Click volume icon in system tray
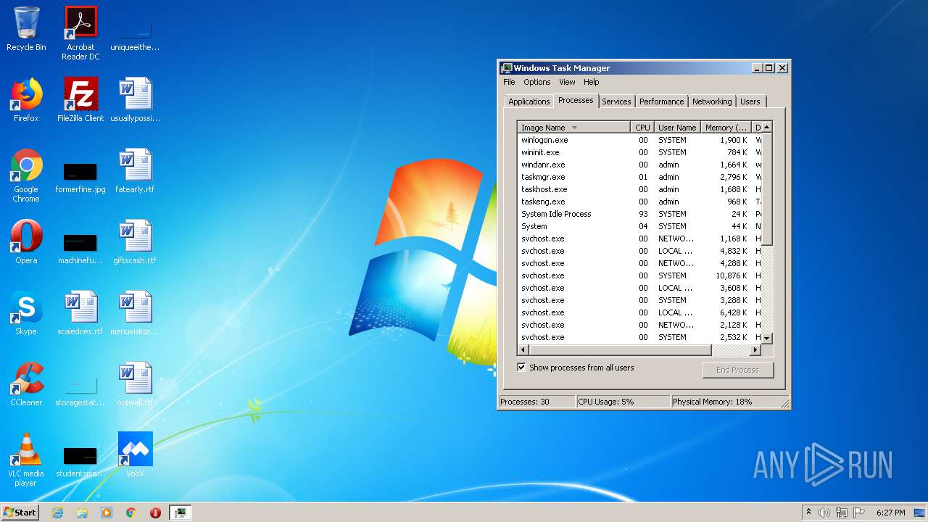928x522 pixels. tap(824, 513)
